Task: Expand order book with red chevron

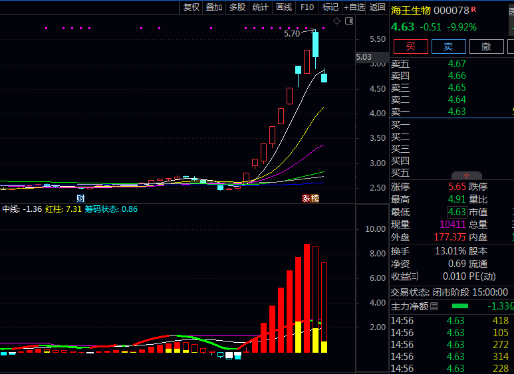Action: pyautogui.click(x=467, y=175)
